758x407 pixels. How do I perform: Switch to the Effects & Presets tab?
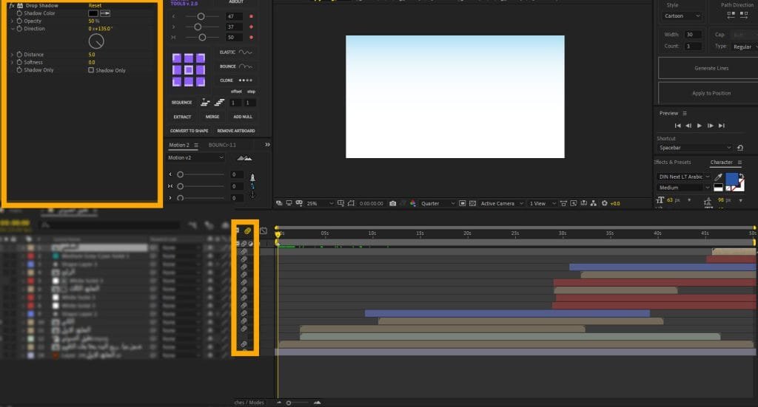(x=672, y=162)
